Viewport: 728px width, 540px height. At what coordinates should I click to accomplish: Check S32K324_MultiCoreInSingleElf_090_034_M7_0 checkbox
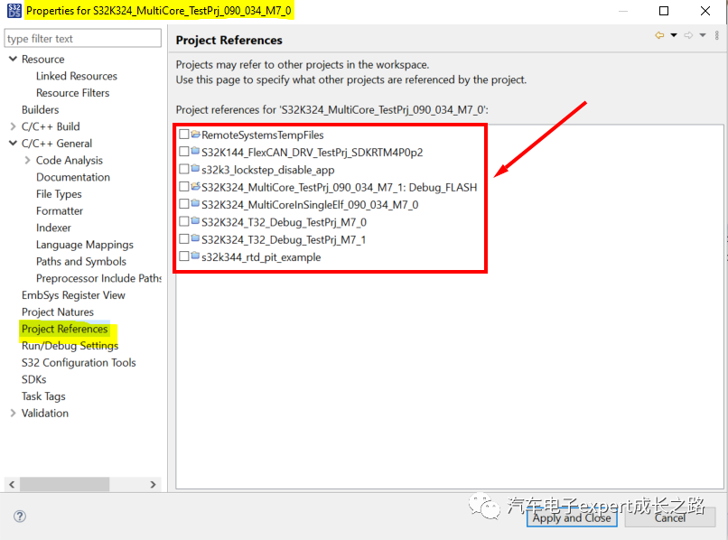tap(184, 203)
